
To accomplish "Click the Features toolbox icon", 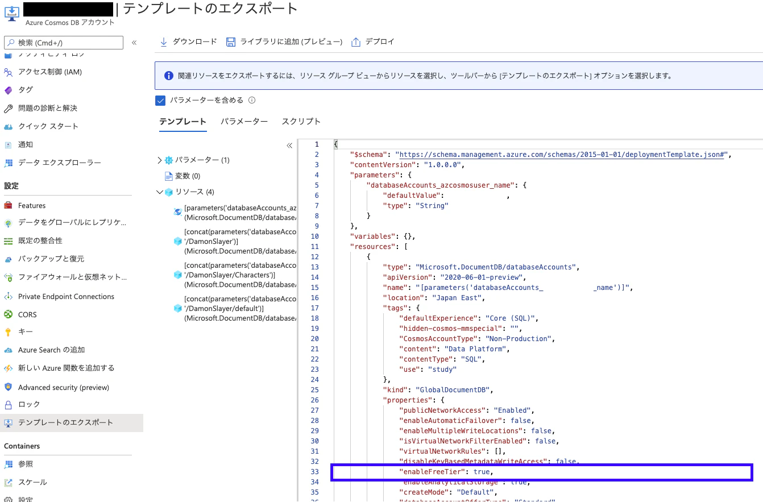I will [8, 205].
